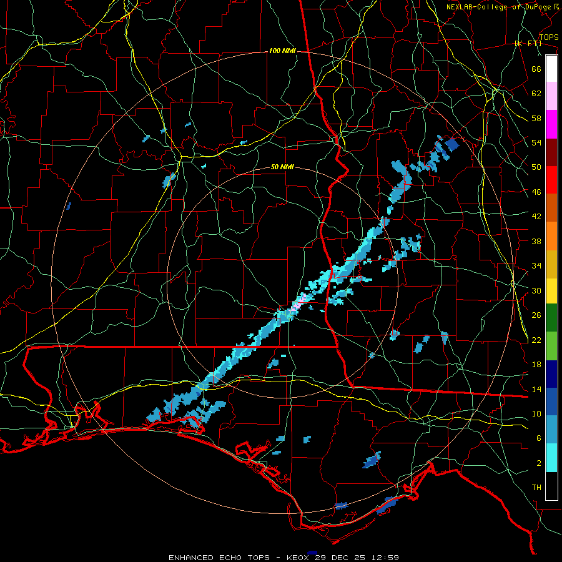The image size is (562, 562).
Task: Click the white swatch at the top of the TOPS scale
Action: coord(551,69)
